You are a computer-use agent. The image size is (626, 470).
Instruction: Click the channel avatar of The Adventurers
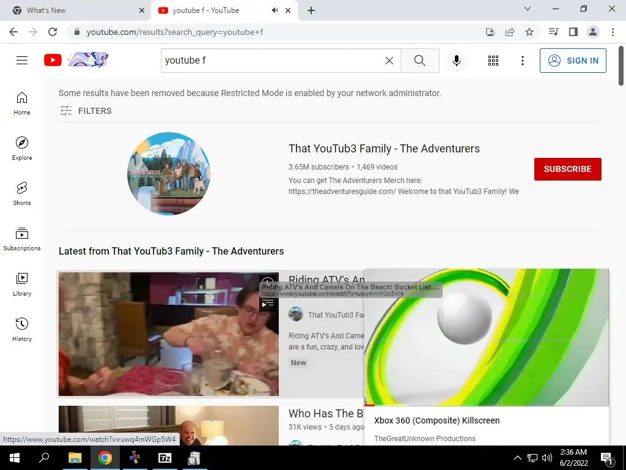[x=169, y=174]
